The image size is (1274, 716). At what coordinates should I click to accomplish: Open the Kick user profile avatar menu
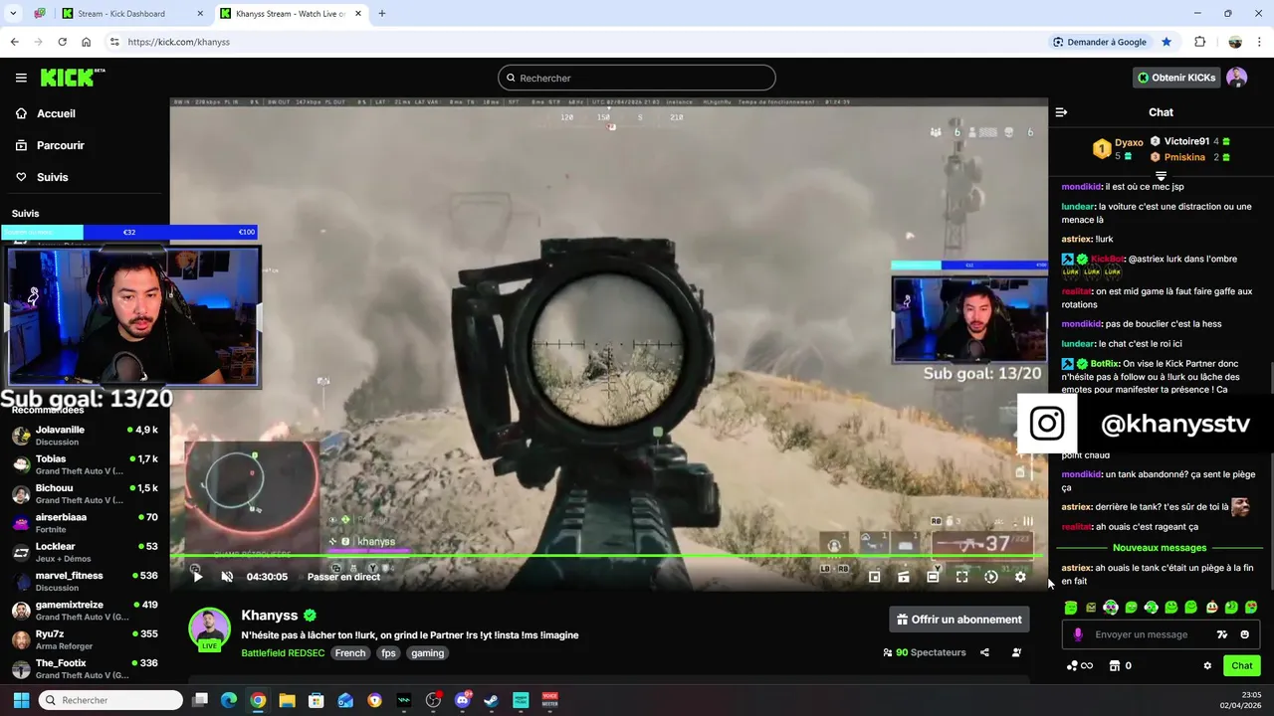tap(1237, 78)
